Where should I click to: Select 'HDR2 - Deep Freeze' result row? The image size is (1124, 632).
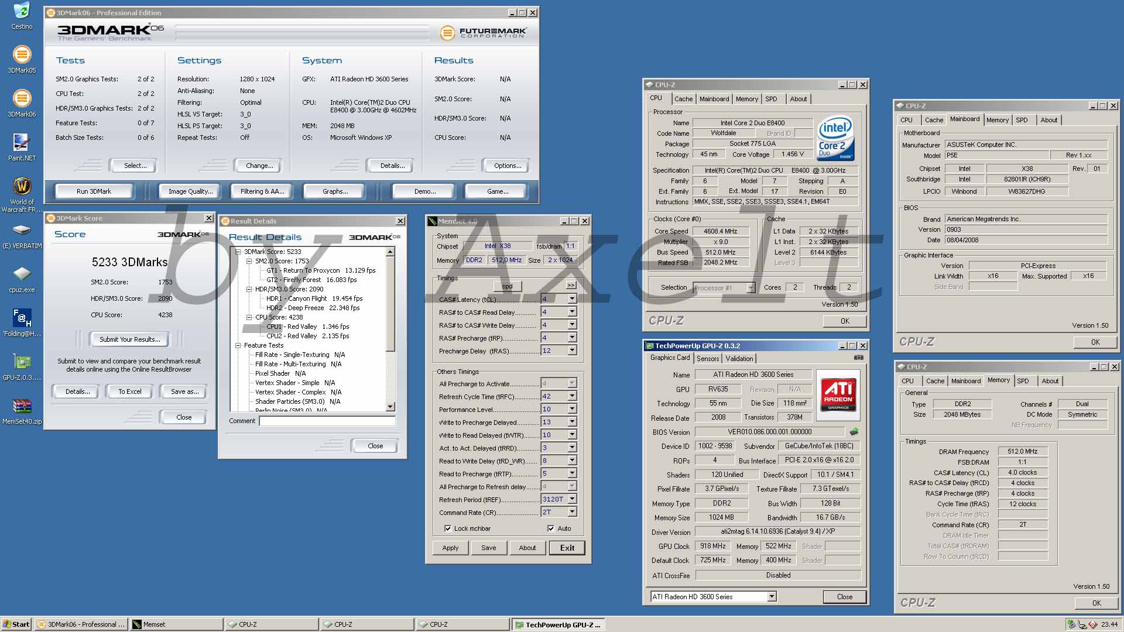313,308
